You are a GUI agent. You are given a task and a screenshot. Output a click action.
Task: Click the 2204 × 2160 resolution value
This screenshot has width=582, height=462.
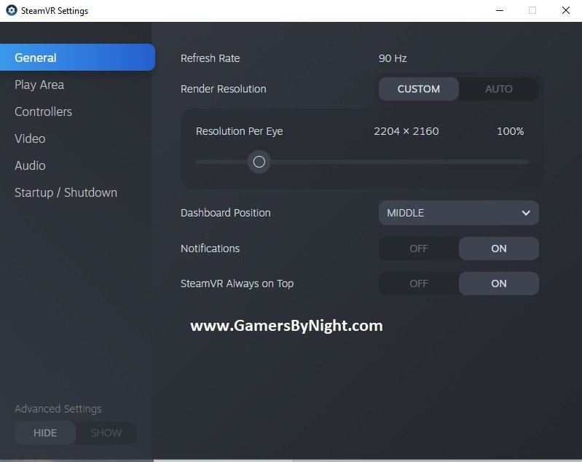tap(406, 131)
